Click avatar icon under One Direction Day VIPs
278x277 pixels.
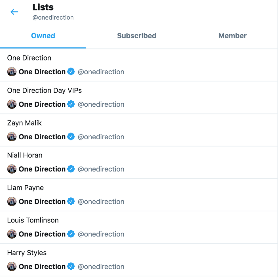12,104
